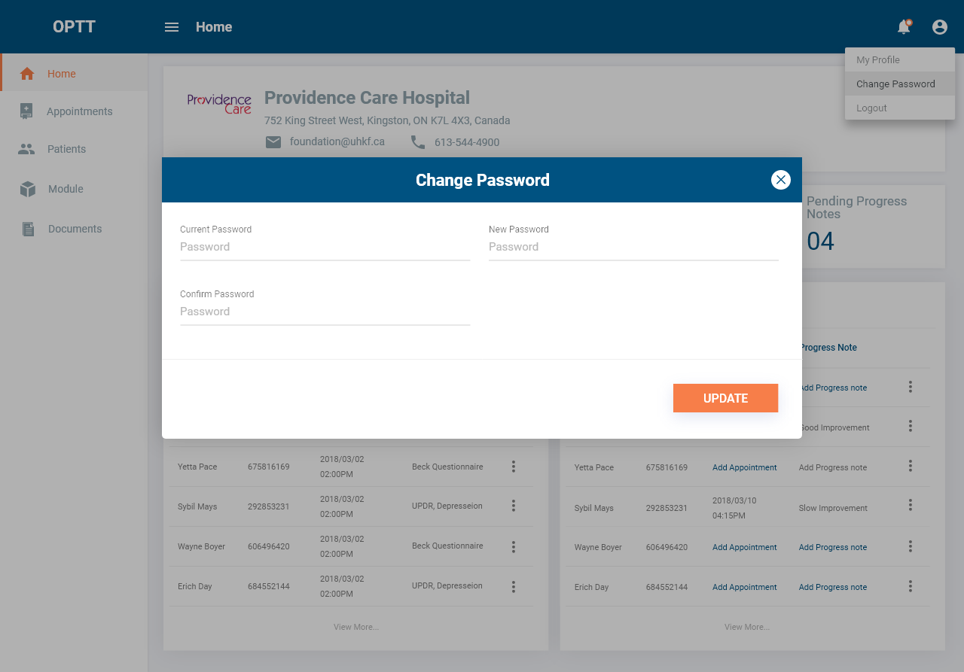Open Appointments from the sidebar
The image size is (964, 672).
pos(79,111)
